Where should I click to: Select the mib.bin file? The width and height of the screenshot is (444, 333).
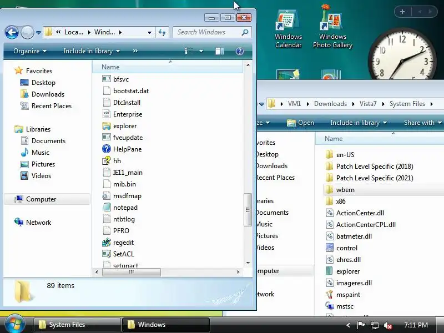[124, 184]
